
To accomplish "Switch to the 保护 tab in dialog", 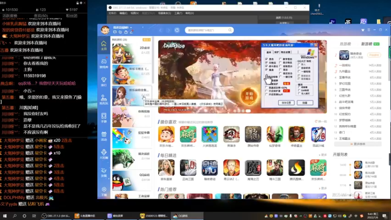I will [276, 52].
